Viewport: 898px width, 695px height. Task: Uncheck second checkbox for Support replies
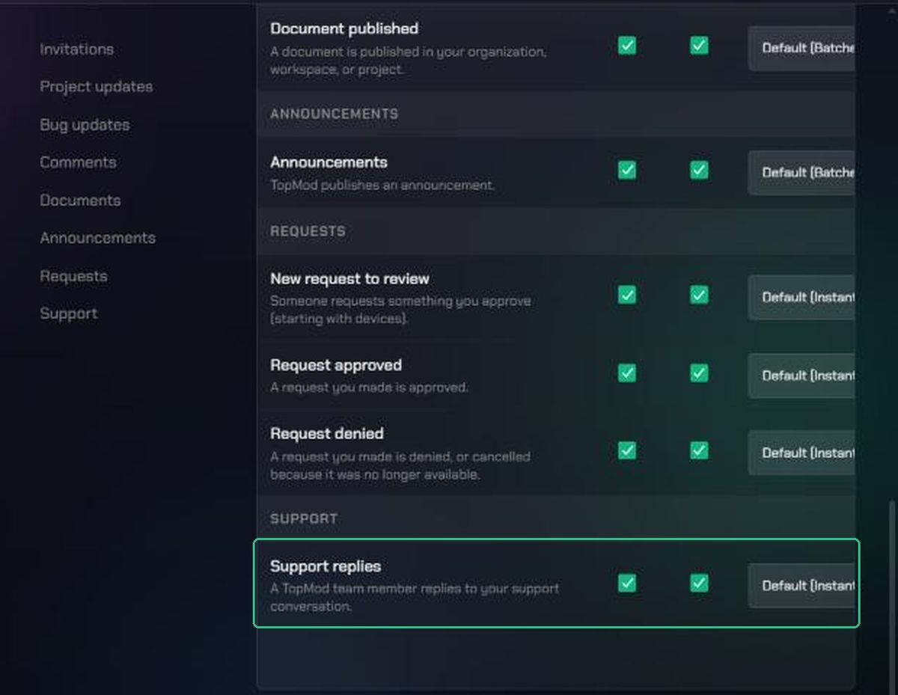[x=699, y=583]
